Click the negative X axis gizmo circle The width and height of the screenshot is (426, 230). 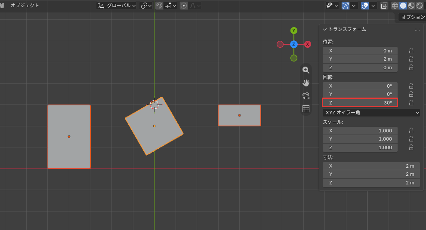280,44
